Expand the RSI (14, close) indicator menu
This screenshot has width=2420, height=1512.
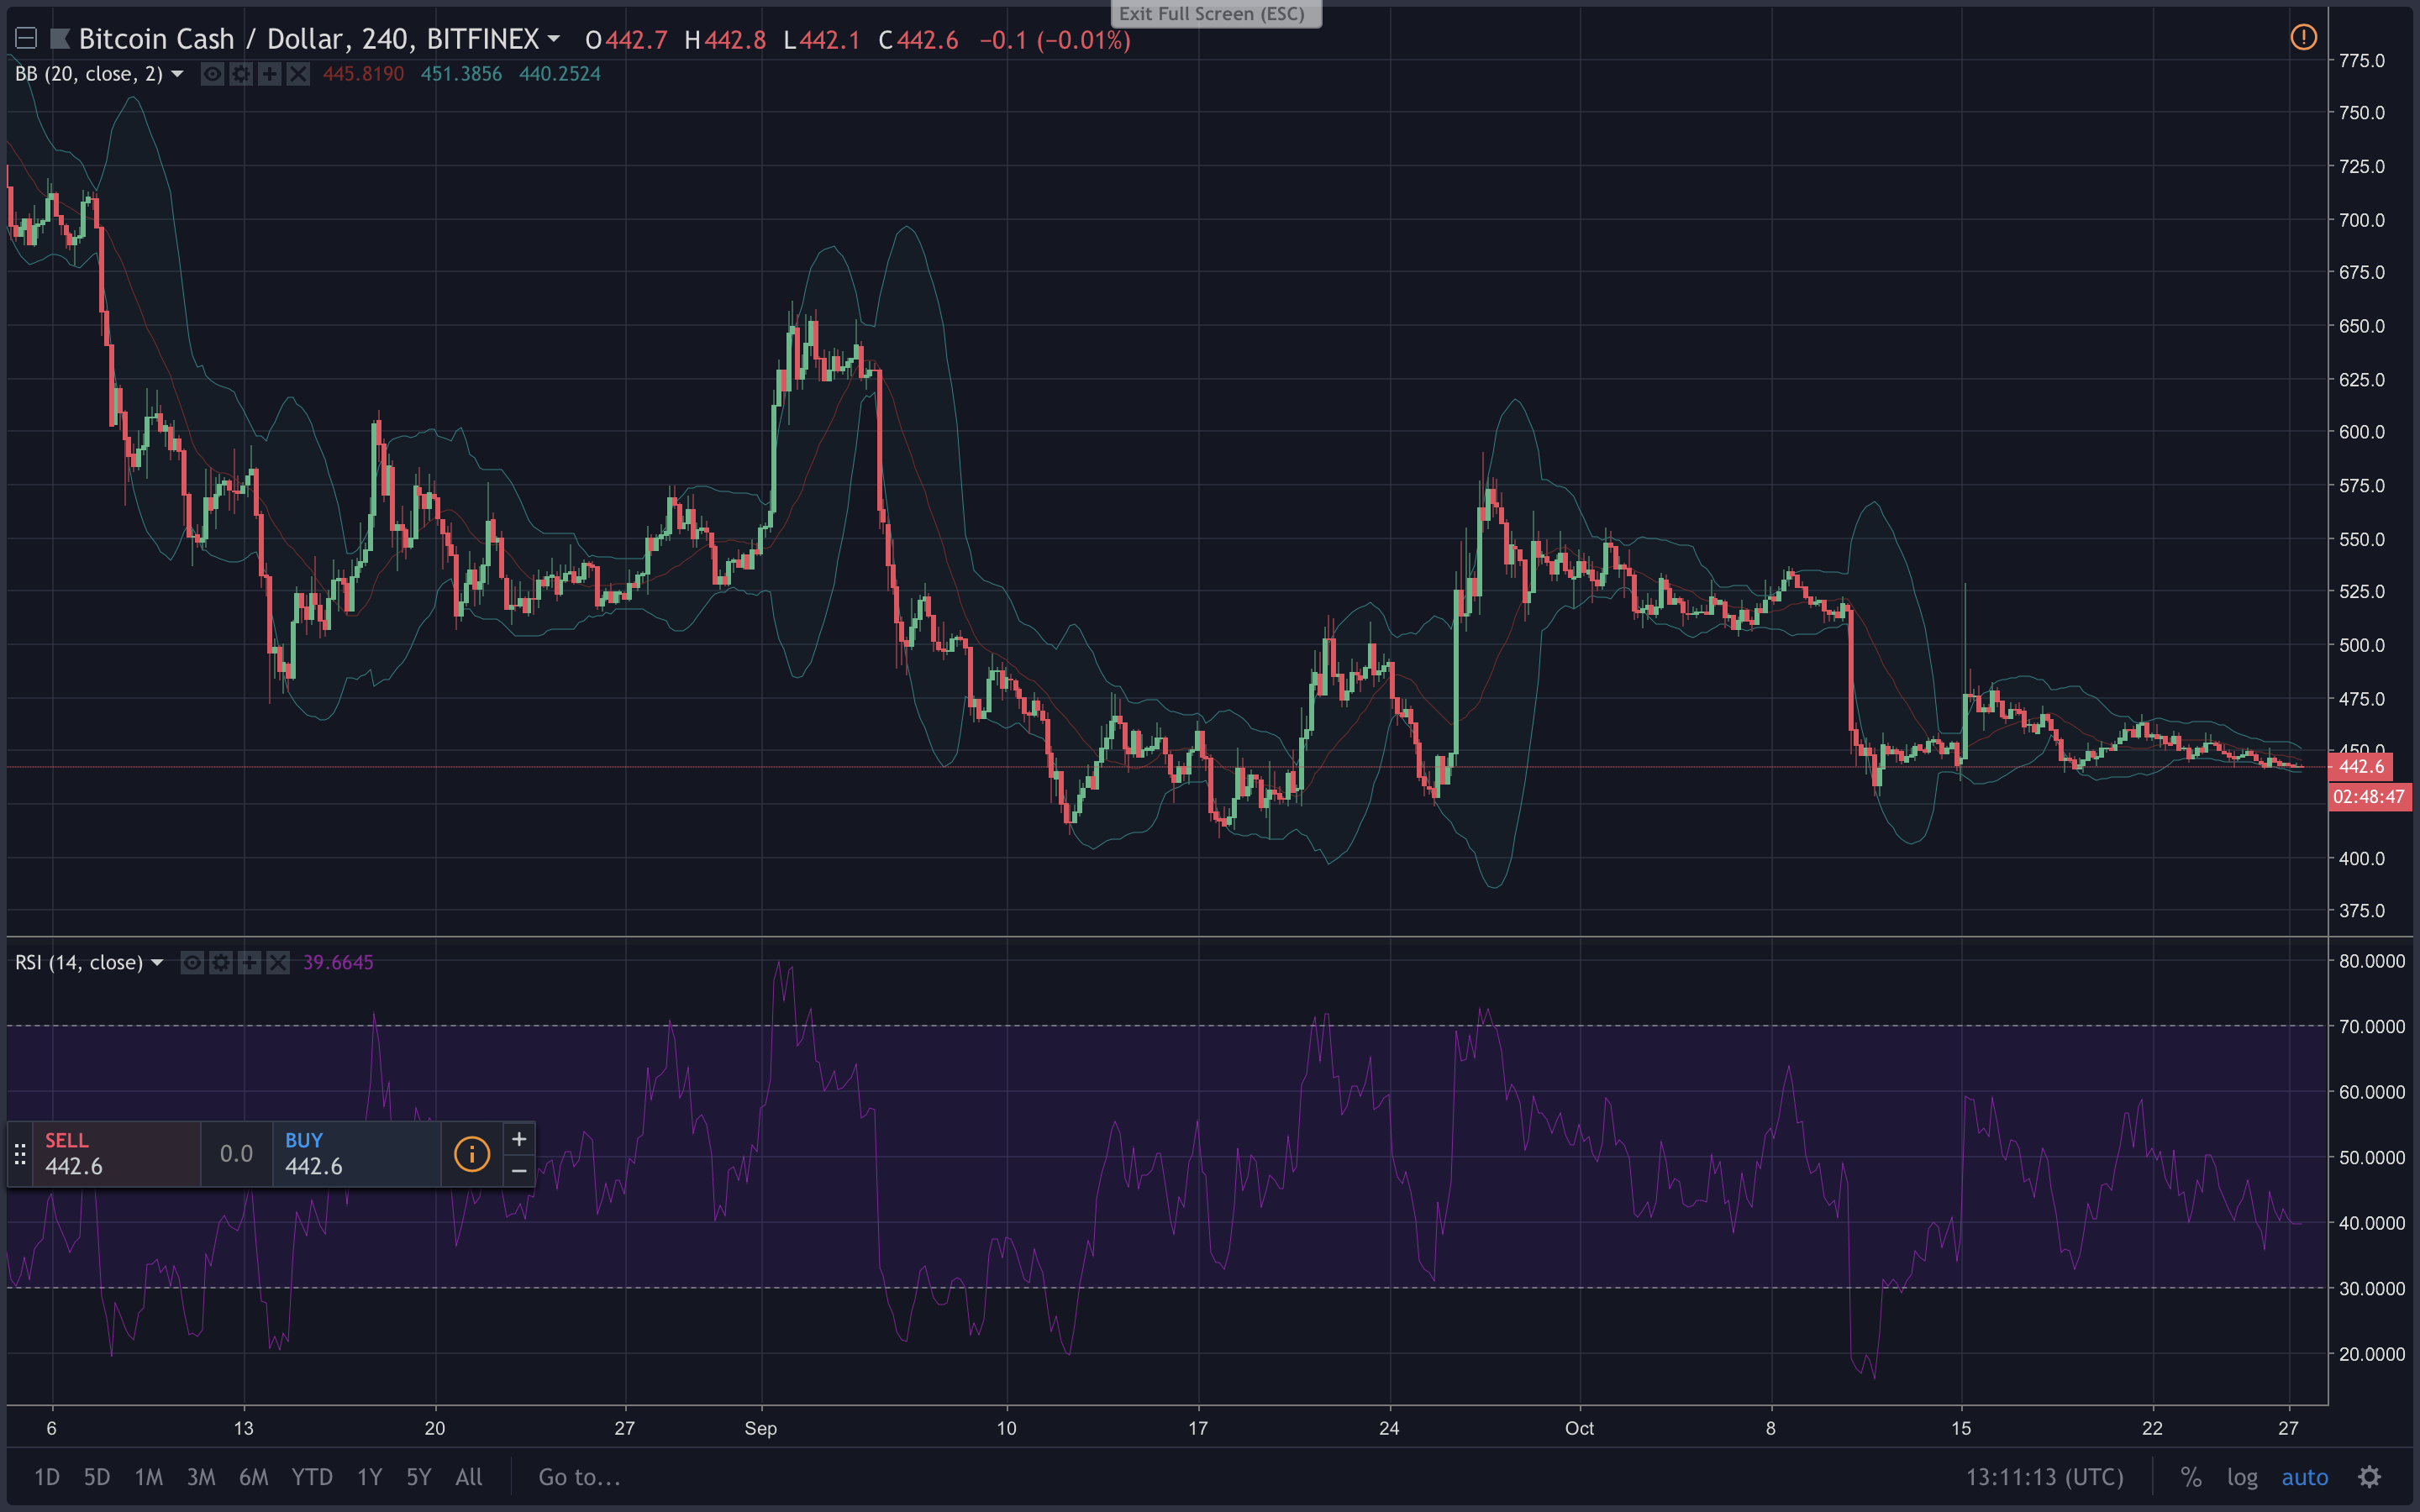click(x=157, y=962)
